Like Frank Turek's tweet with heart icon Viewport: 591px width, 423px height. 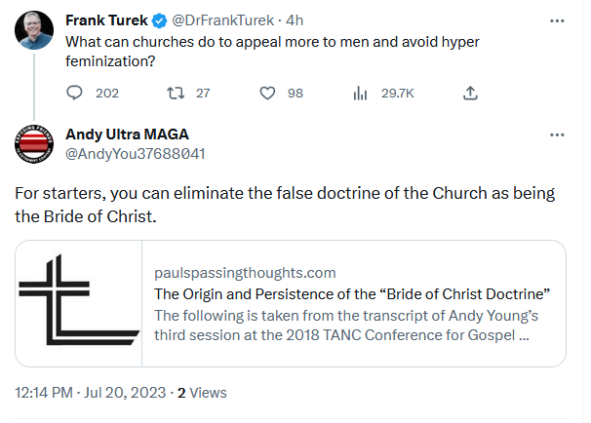tap(269, 93)
